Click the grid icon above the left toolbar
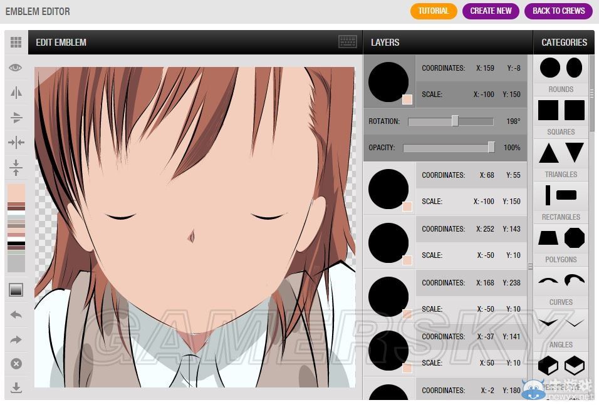Viewport: 599px width, 405px height. click(16, 43)
